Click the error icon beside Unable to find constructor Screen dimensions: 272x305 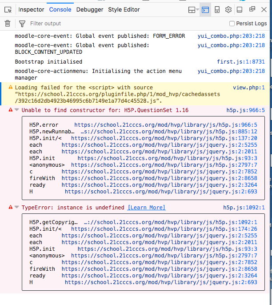11,110
